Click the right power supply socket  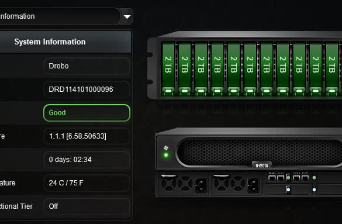pos(253,185)
